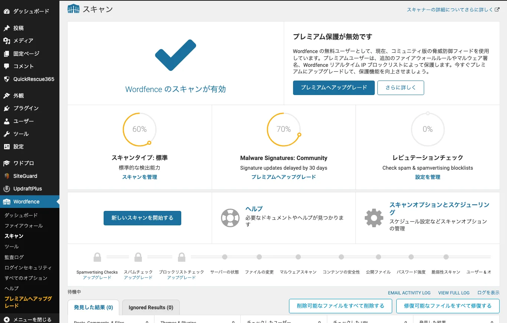
Task: Click the Dashboard gauge icon in sidebar
Action: point(6,11)
